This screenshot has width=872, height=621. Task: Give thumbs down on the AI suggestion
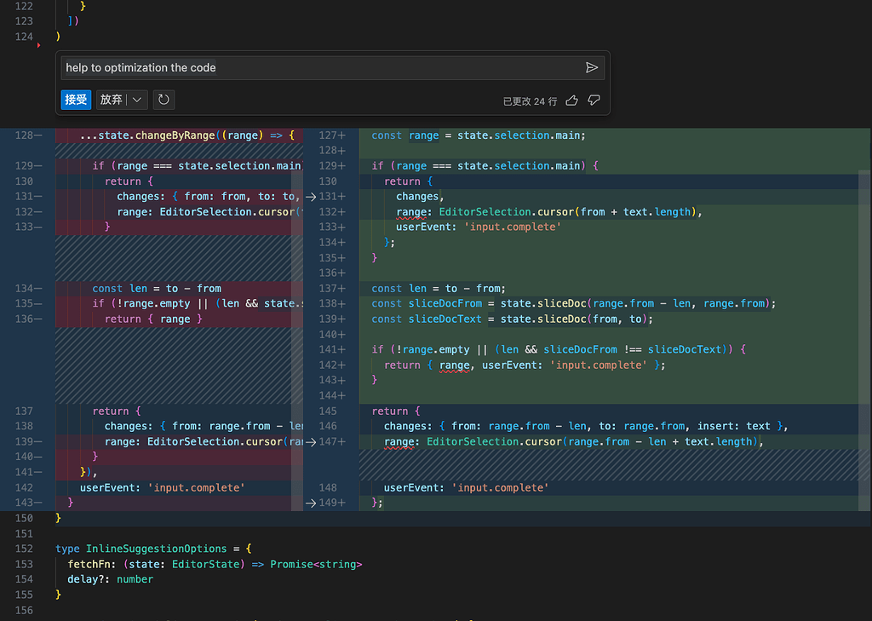(594, 100)
